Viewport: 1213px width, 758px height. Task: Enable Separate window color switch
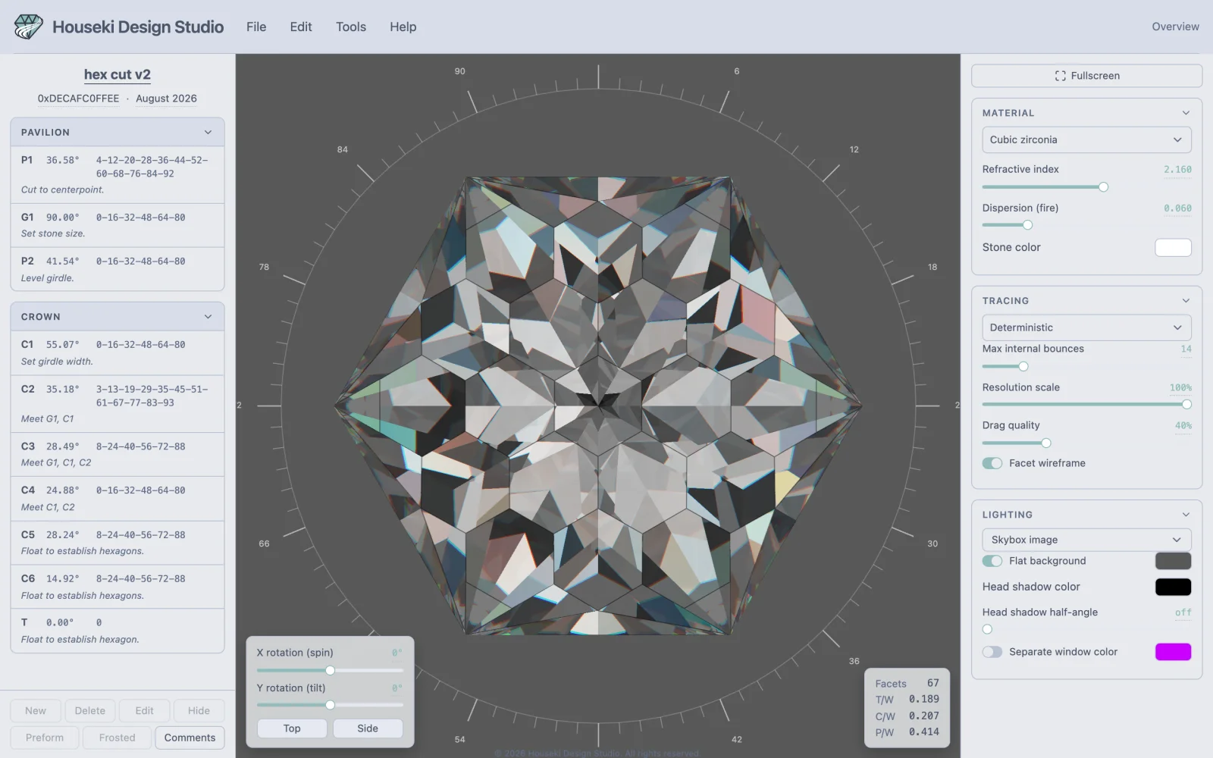pos(992,652)
